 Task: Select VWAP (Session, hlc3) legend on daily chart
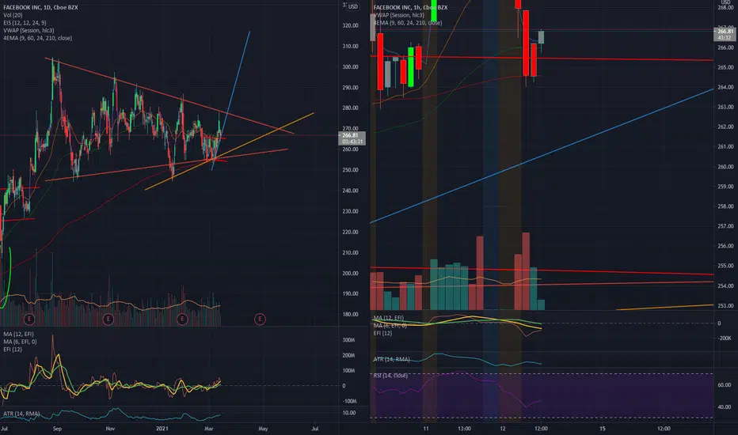click(x=29, y=30)
